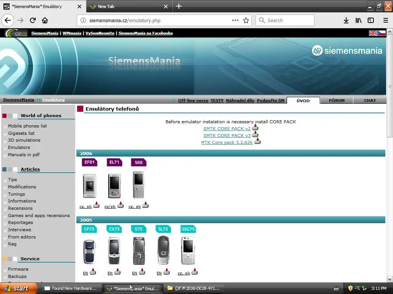Click the download icon under S75 phone

[x=142, y=271]
